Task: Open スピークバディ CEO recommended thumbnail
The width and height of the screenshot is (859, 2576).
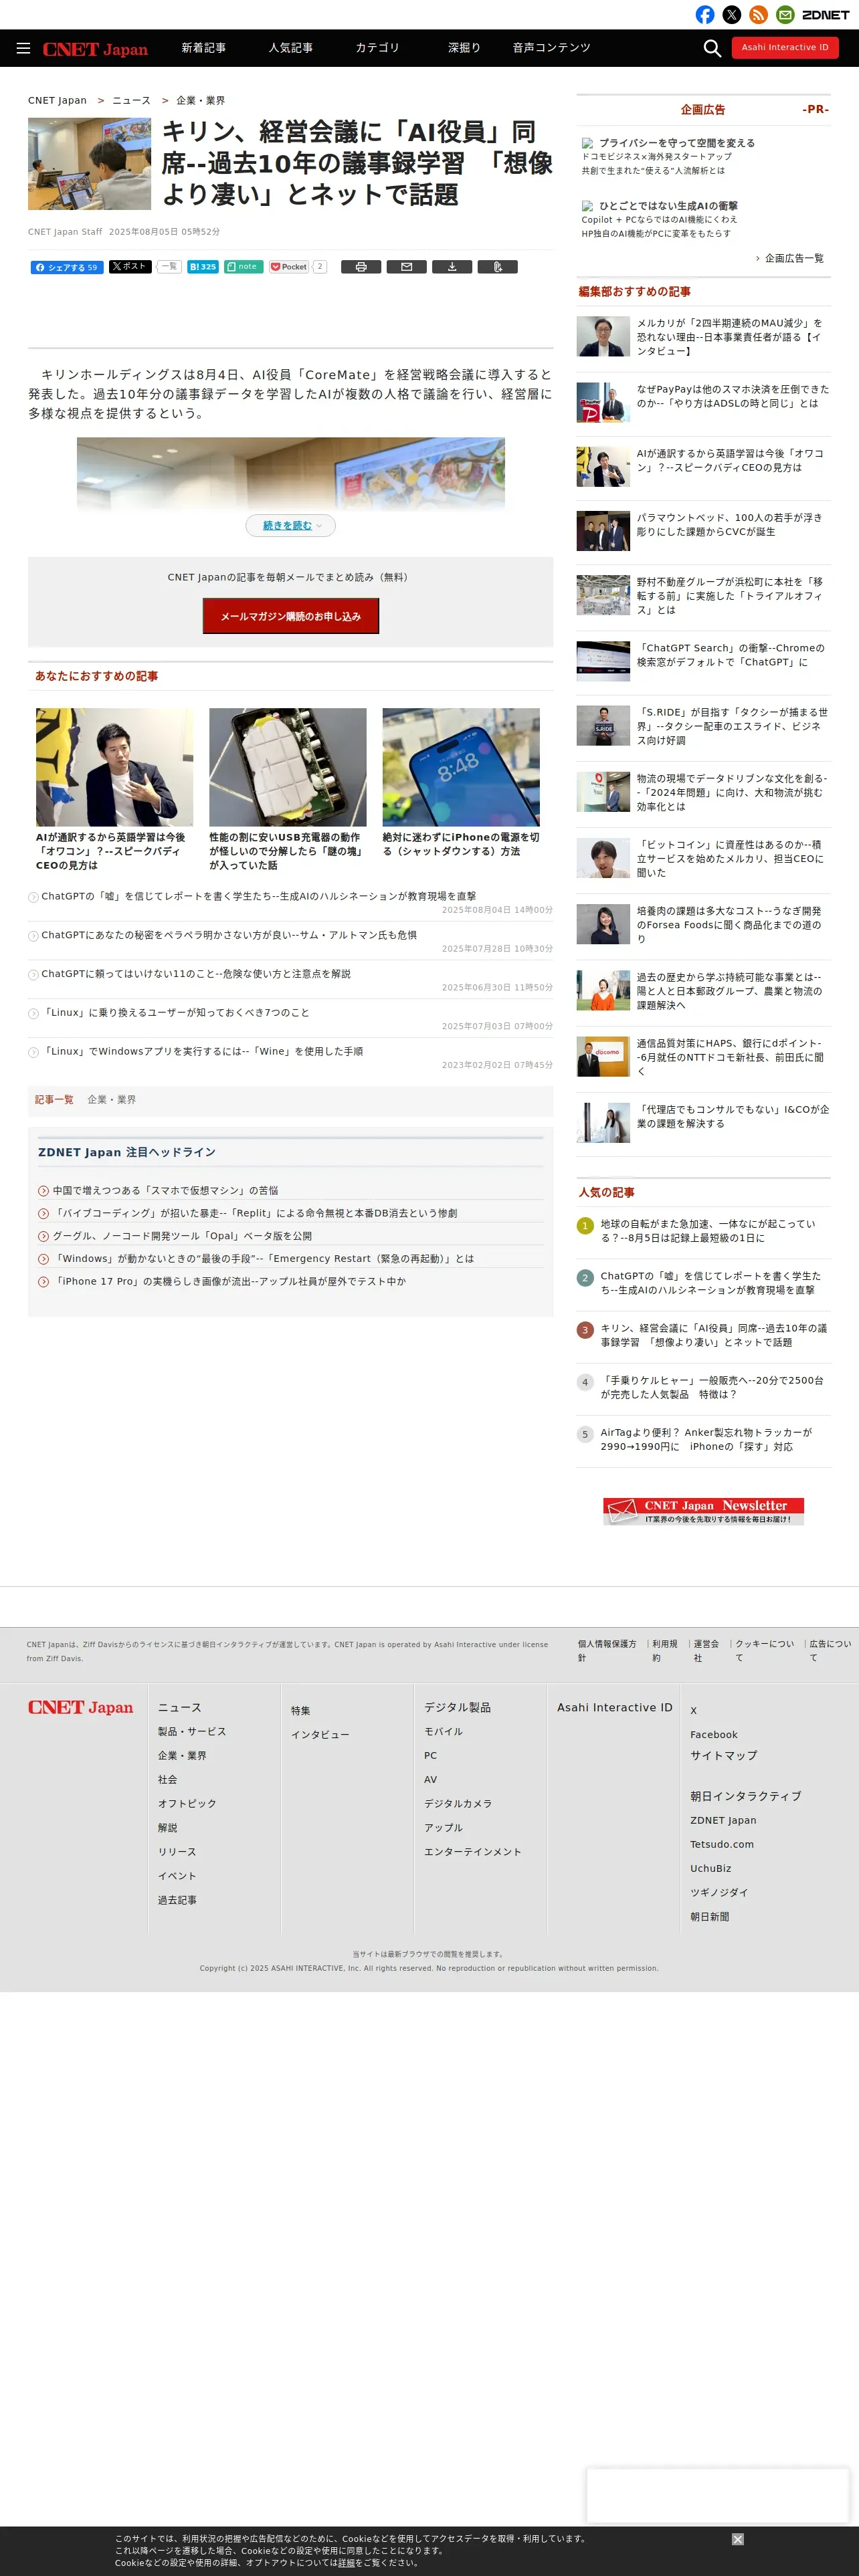Action: [114, 767]
